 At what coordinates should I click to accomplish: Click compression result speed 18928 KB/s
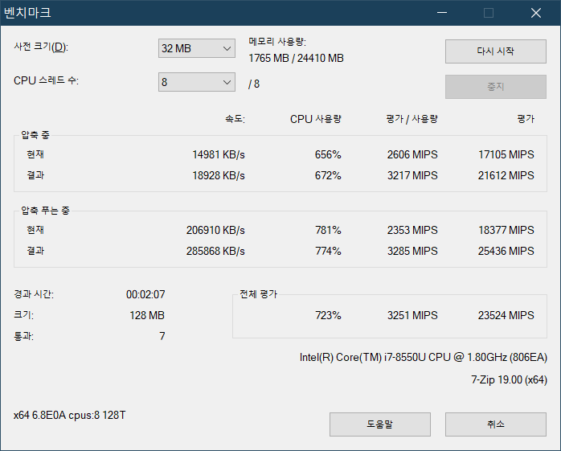(x=219, y=175)
